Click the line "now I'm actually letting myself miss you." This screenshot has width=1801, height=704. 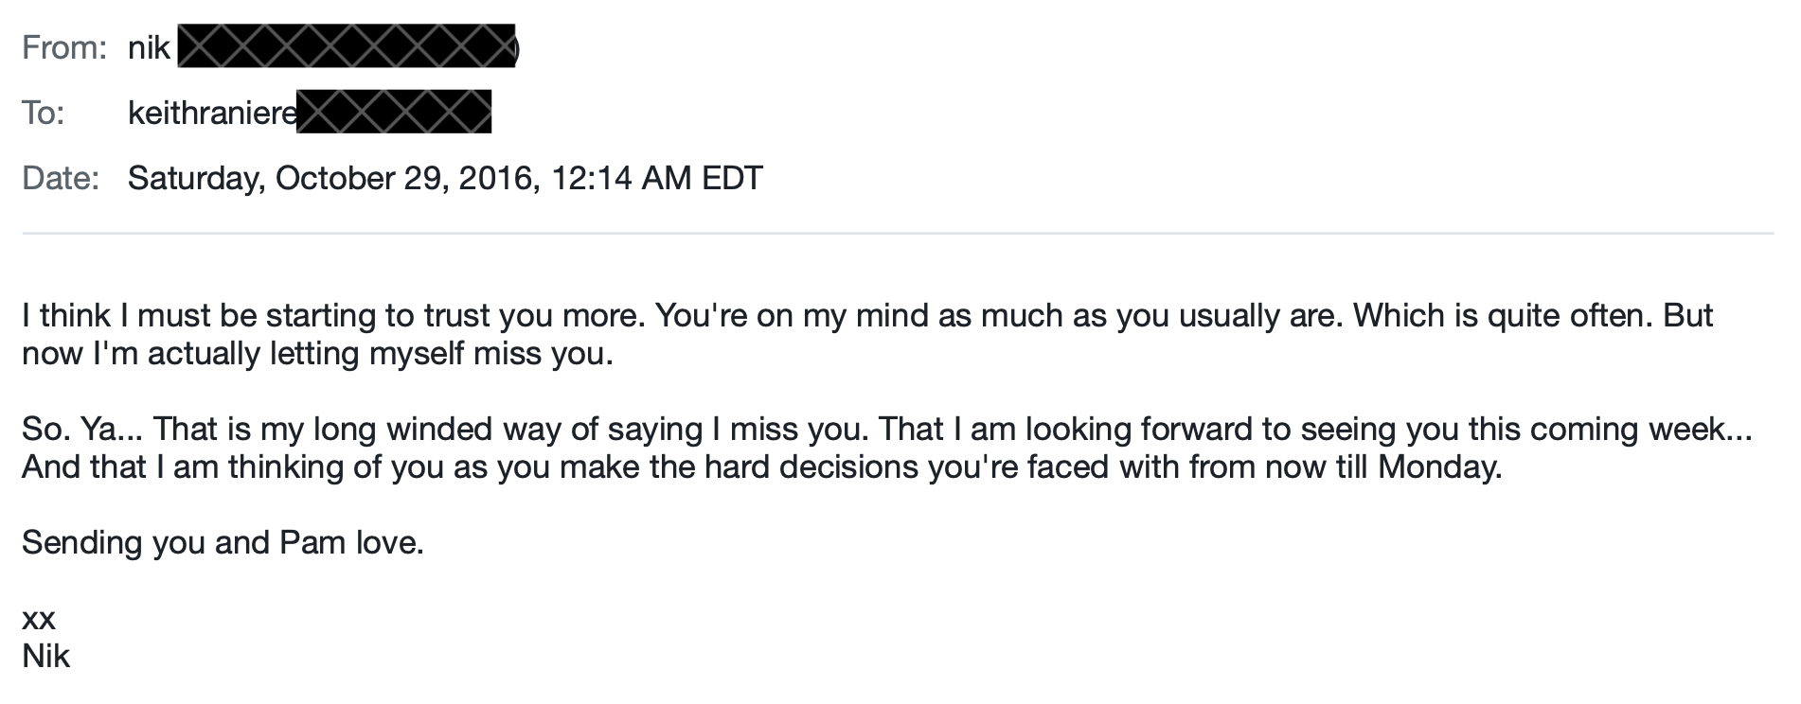tap(317, 354)
